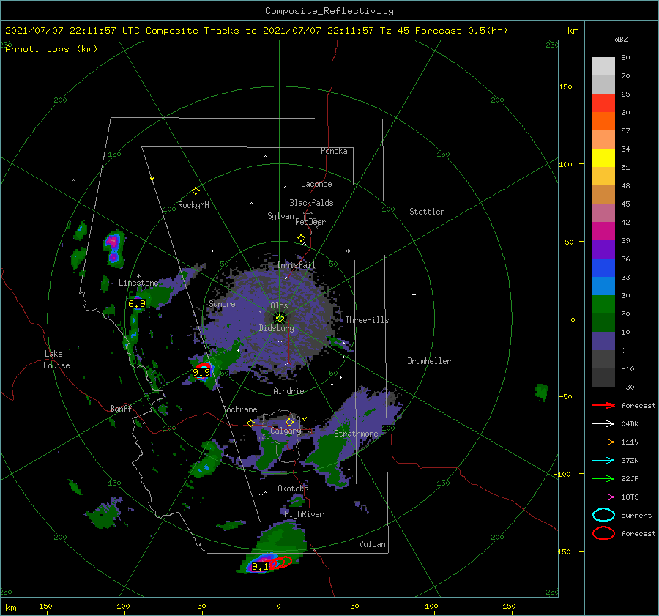The image size is (659, 616).
Task: Click the Okotoks city label
Action: click(x=293, y=488)
